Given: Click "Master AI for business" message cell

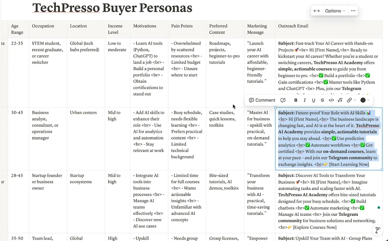Looking at the screenshot, I should [260, 139].
